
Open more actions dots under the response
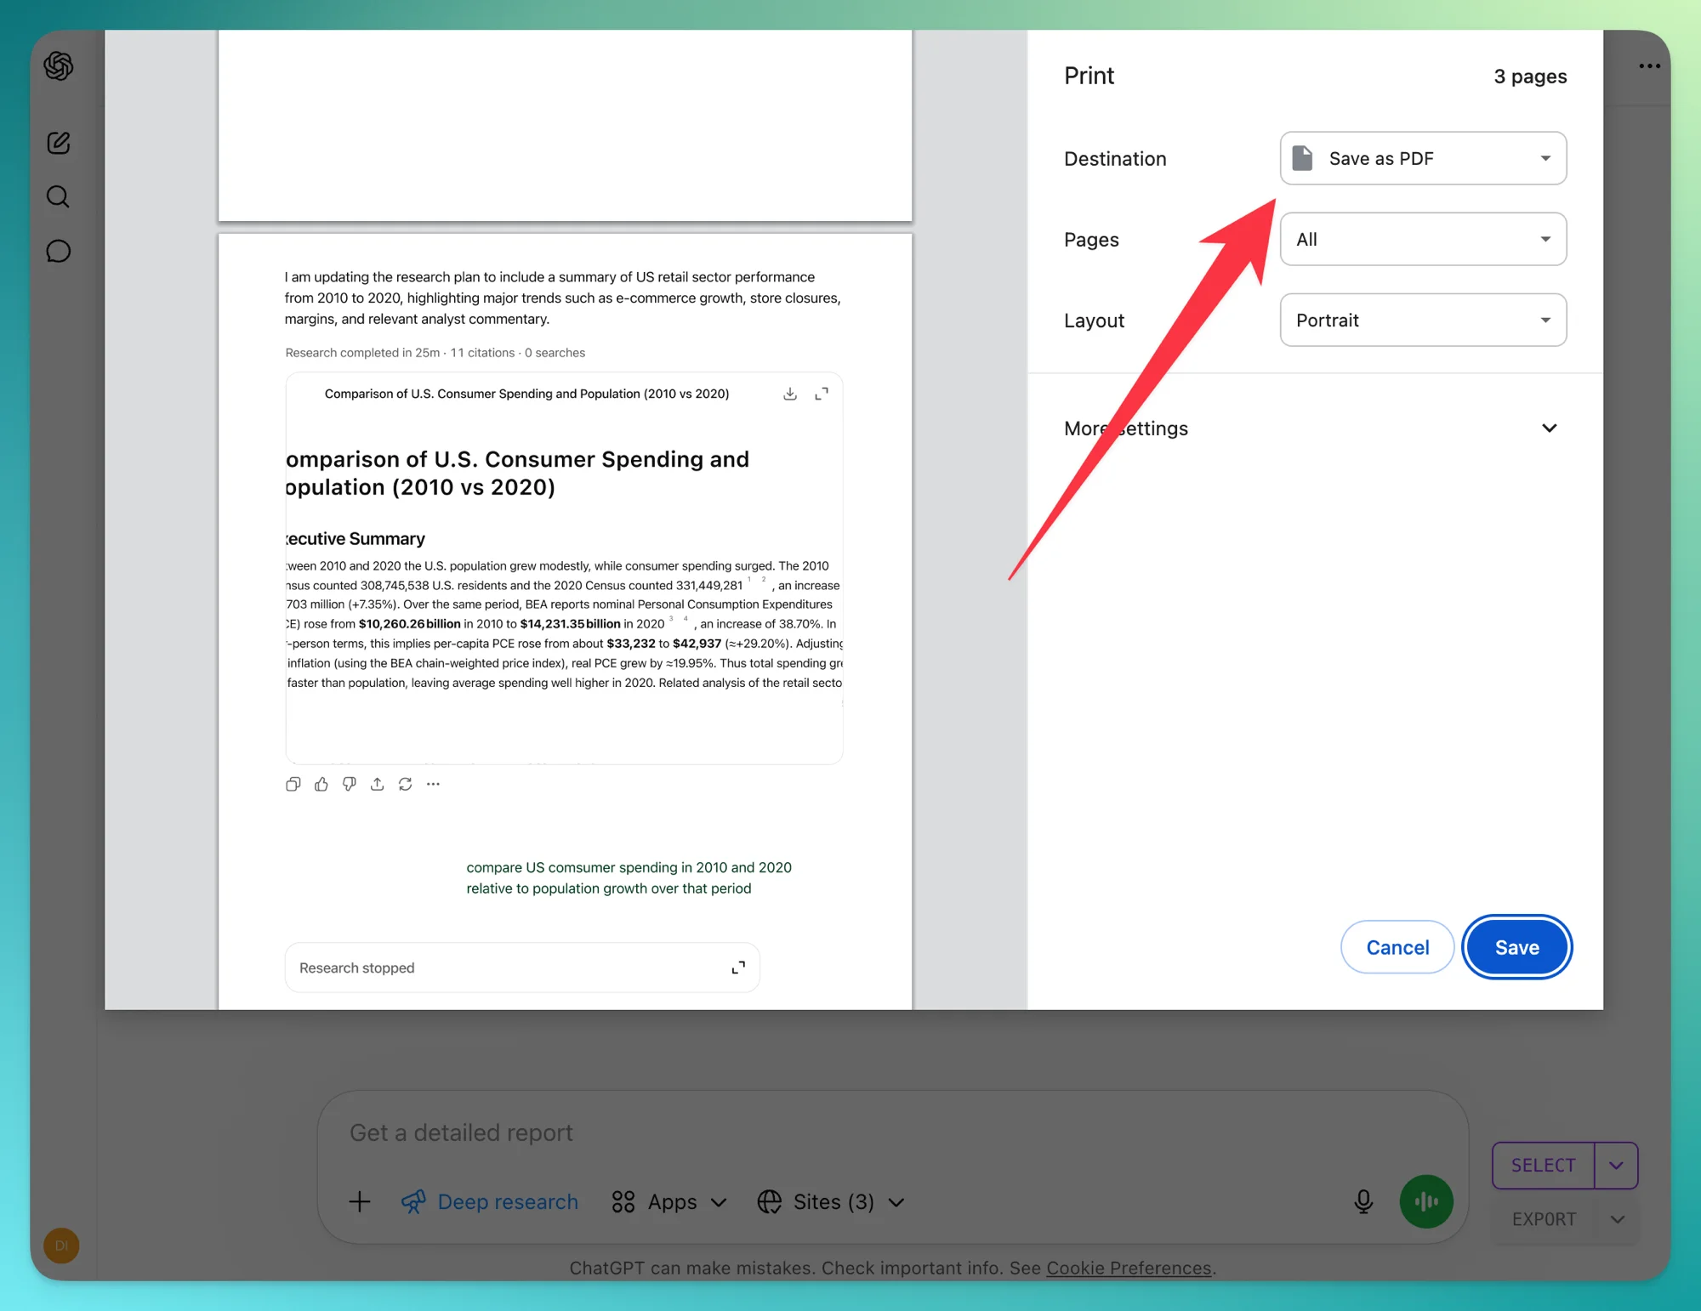(x=434, y=784)
